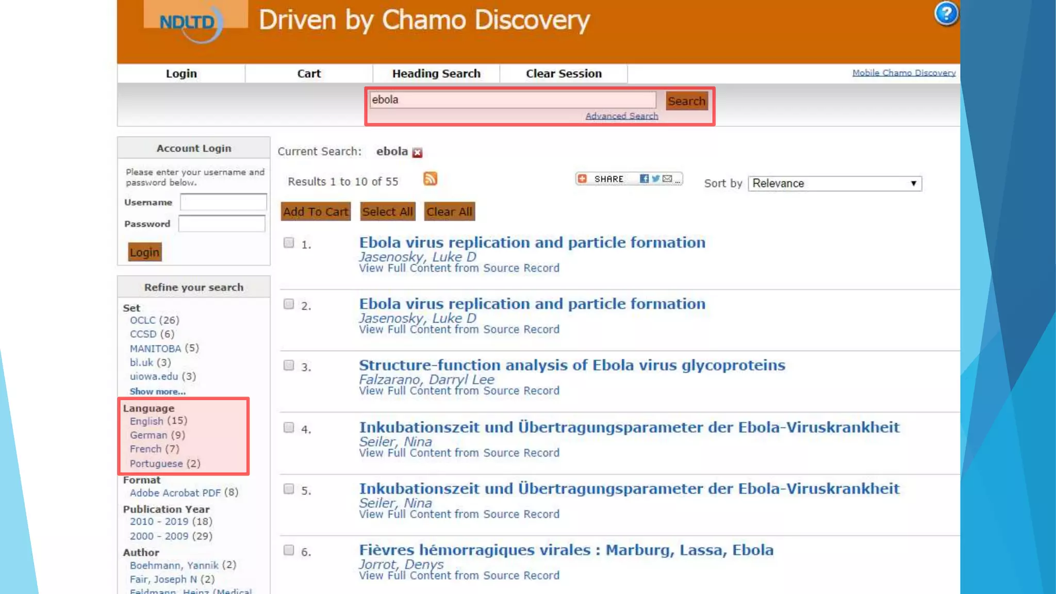1056x594 pixels.
Task: Filter by 2010 - 2019 (18) publication year
Action: pos(171,522)
